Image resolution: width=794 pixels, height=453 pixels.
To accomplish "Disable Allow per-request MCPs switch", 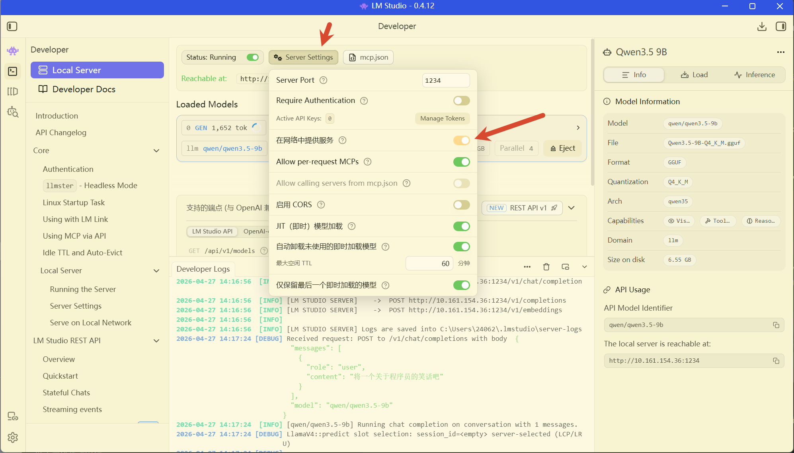I will (462, 162).
